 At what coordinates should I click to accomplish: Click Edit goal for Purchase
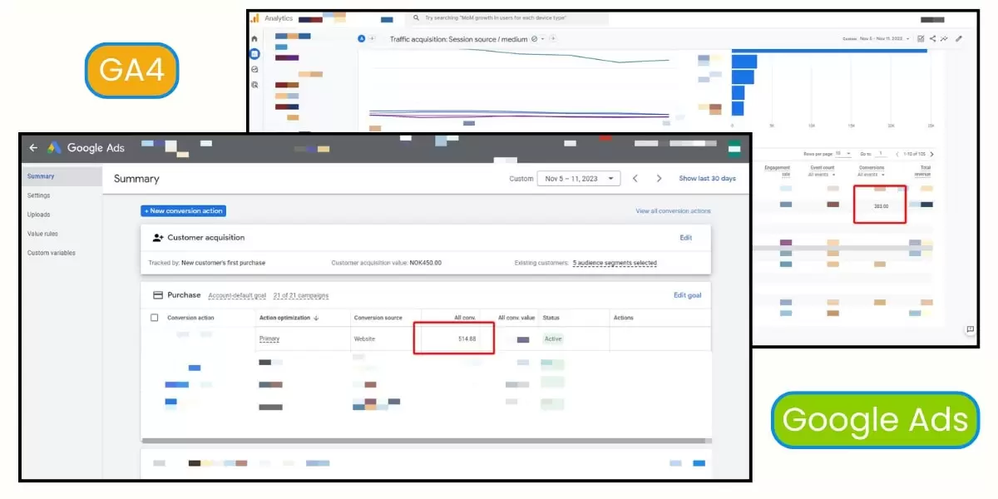tap(687, 295)
